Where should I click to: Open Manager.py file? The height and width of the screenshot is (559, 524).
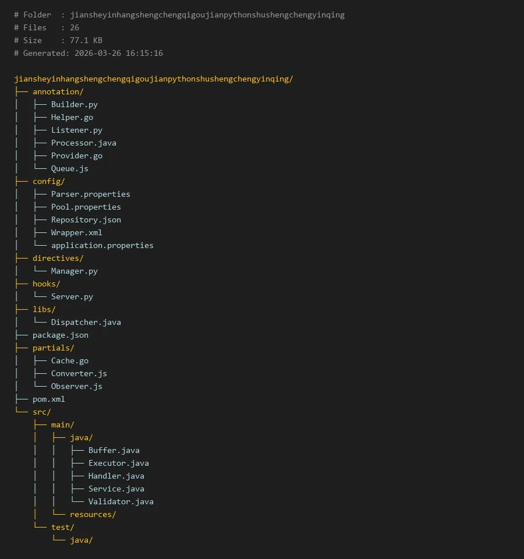coord(74,271)
